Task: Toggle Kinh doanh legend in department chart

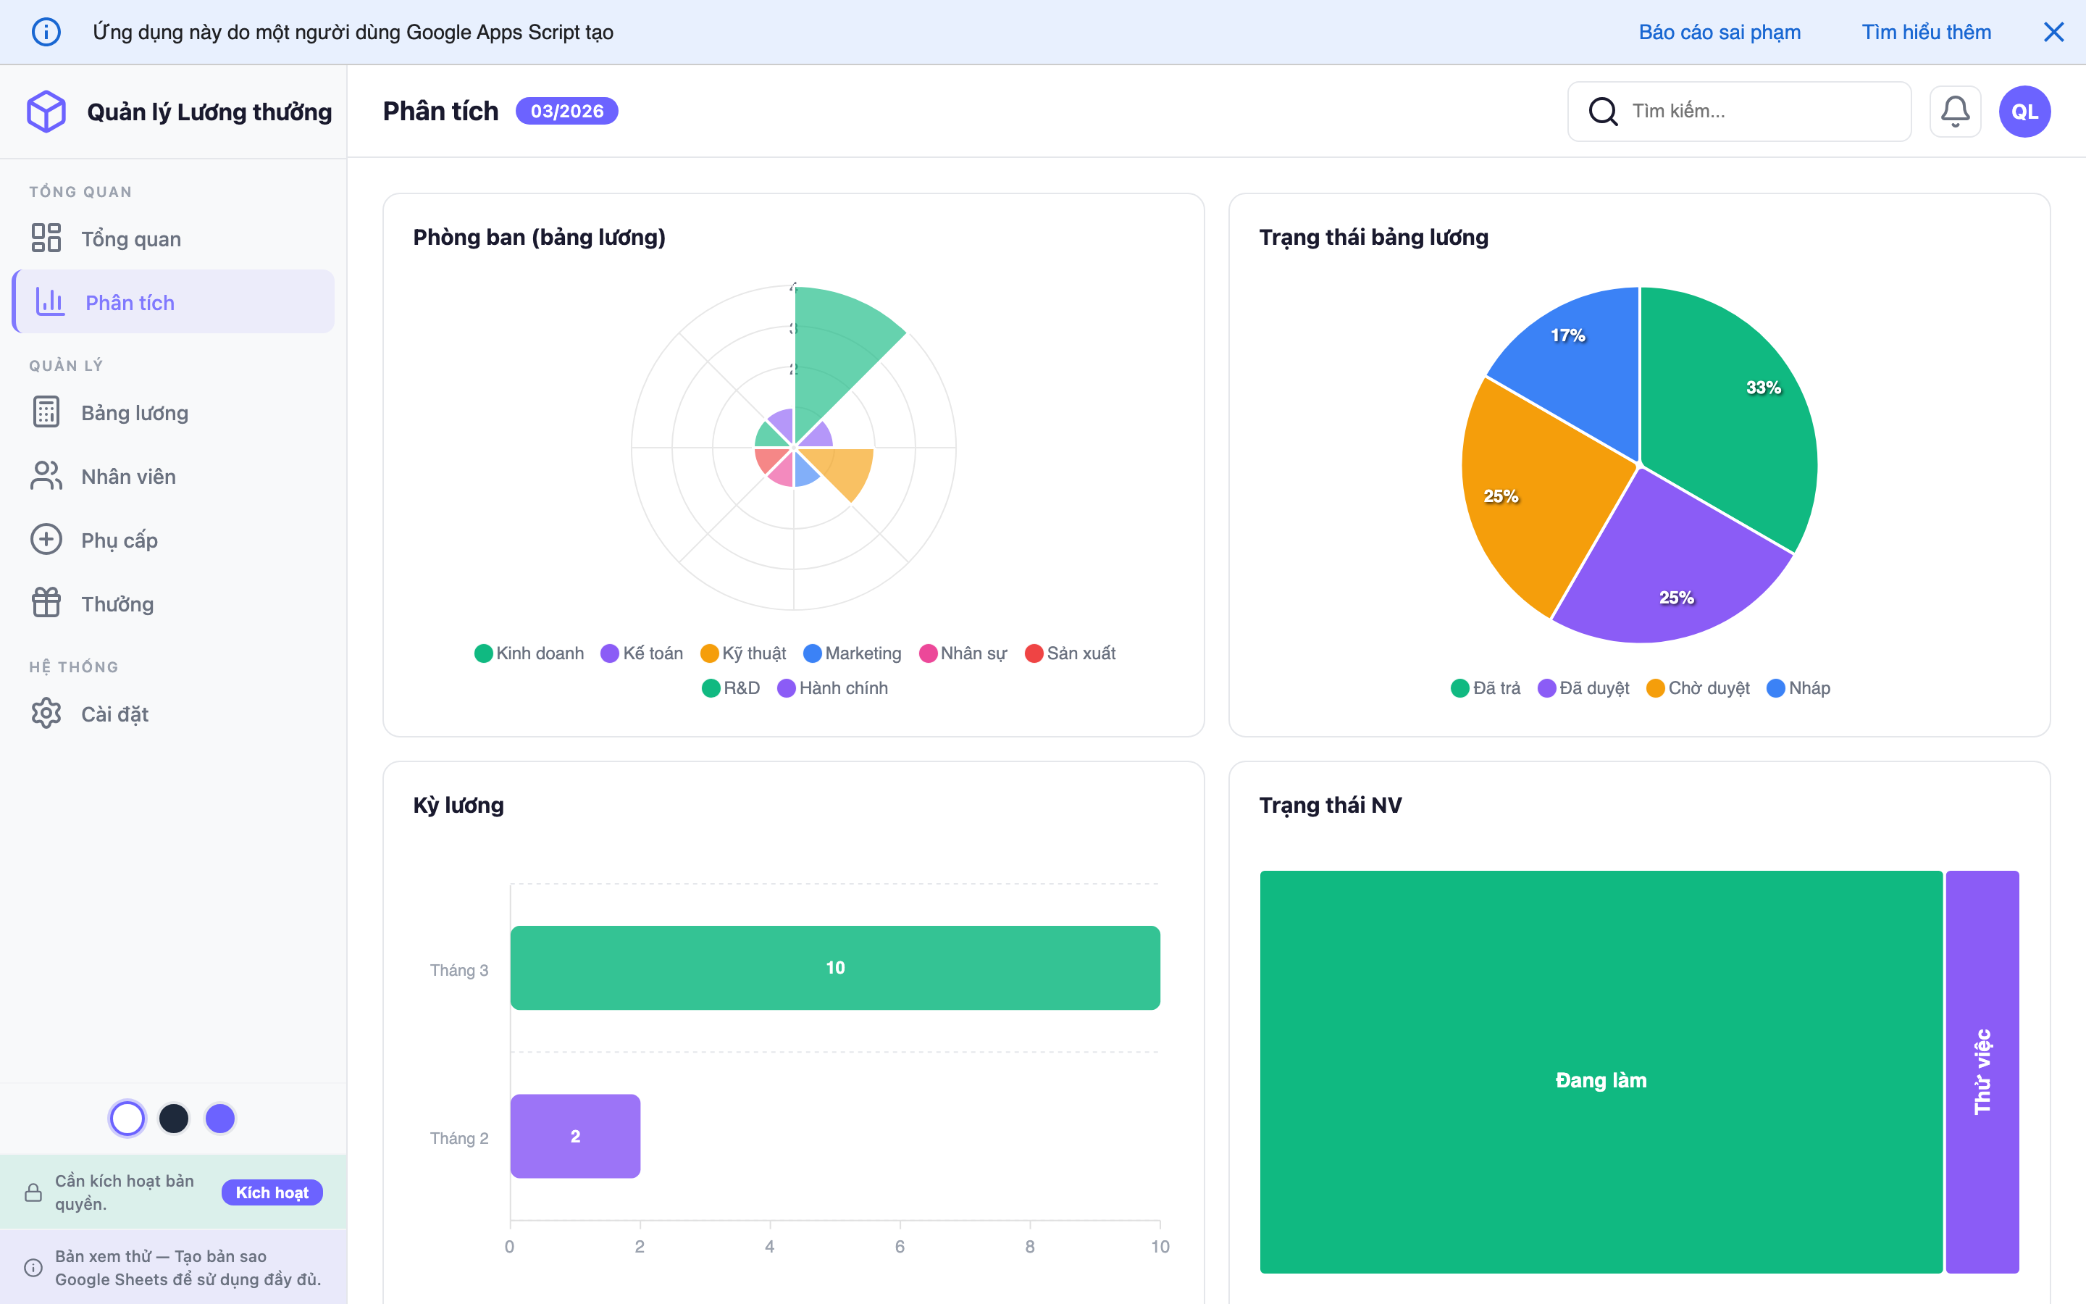Action: point(529,653)
